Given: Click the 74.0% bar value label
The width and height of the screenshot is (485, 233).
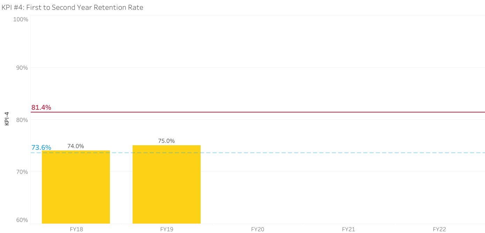Looking at the screenshot, I should click(x=76, y=146).
